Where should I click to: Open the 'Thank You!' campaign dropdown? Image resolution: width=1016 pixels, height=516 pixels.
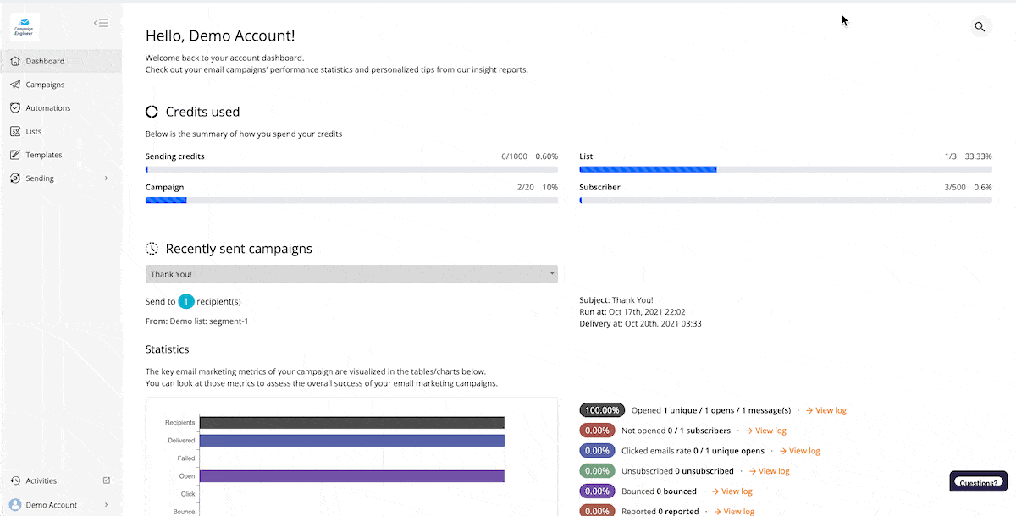[351, 274]
